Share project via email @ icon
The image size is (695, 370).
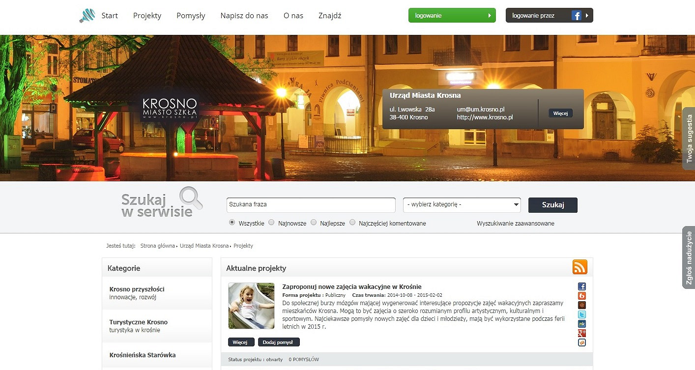click(x=582, y=305)
